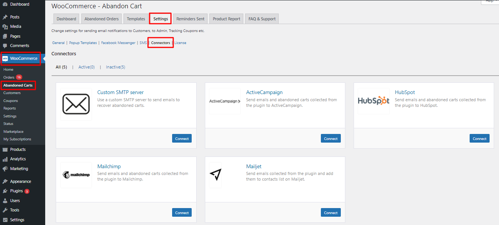Click the Pages icon in sidebar

pos(5,36)
